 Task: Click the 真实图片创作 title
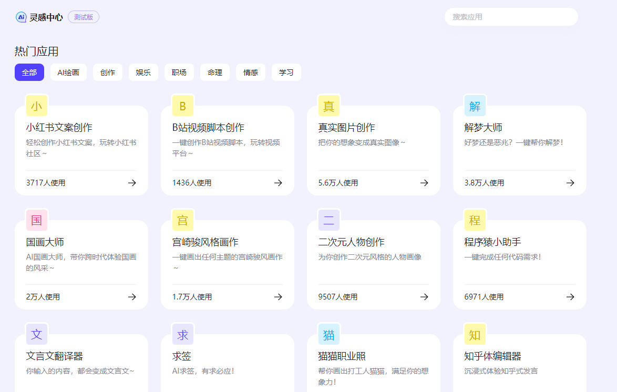[347, 128]
